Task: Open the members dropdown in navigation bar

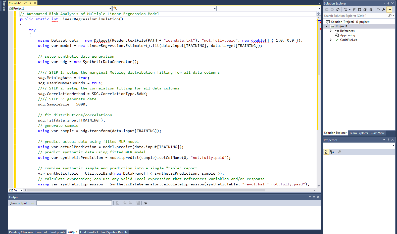Action: point(319,8)
